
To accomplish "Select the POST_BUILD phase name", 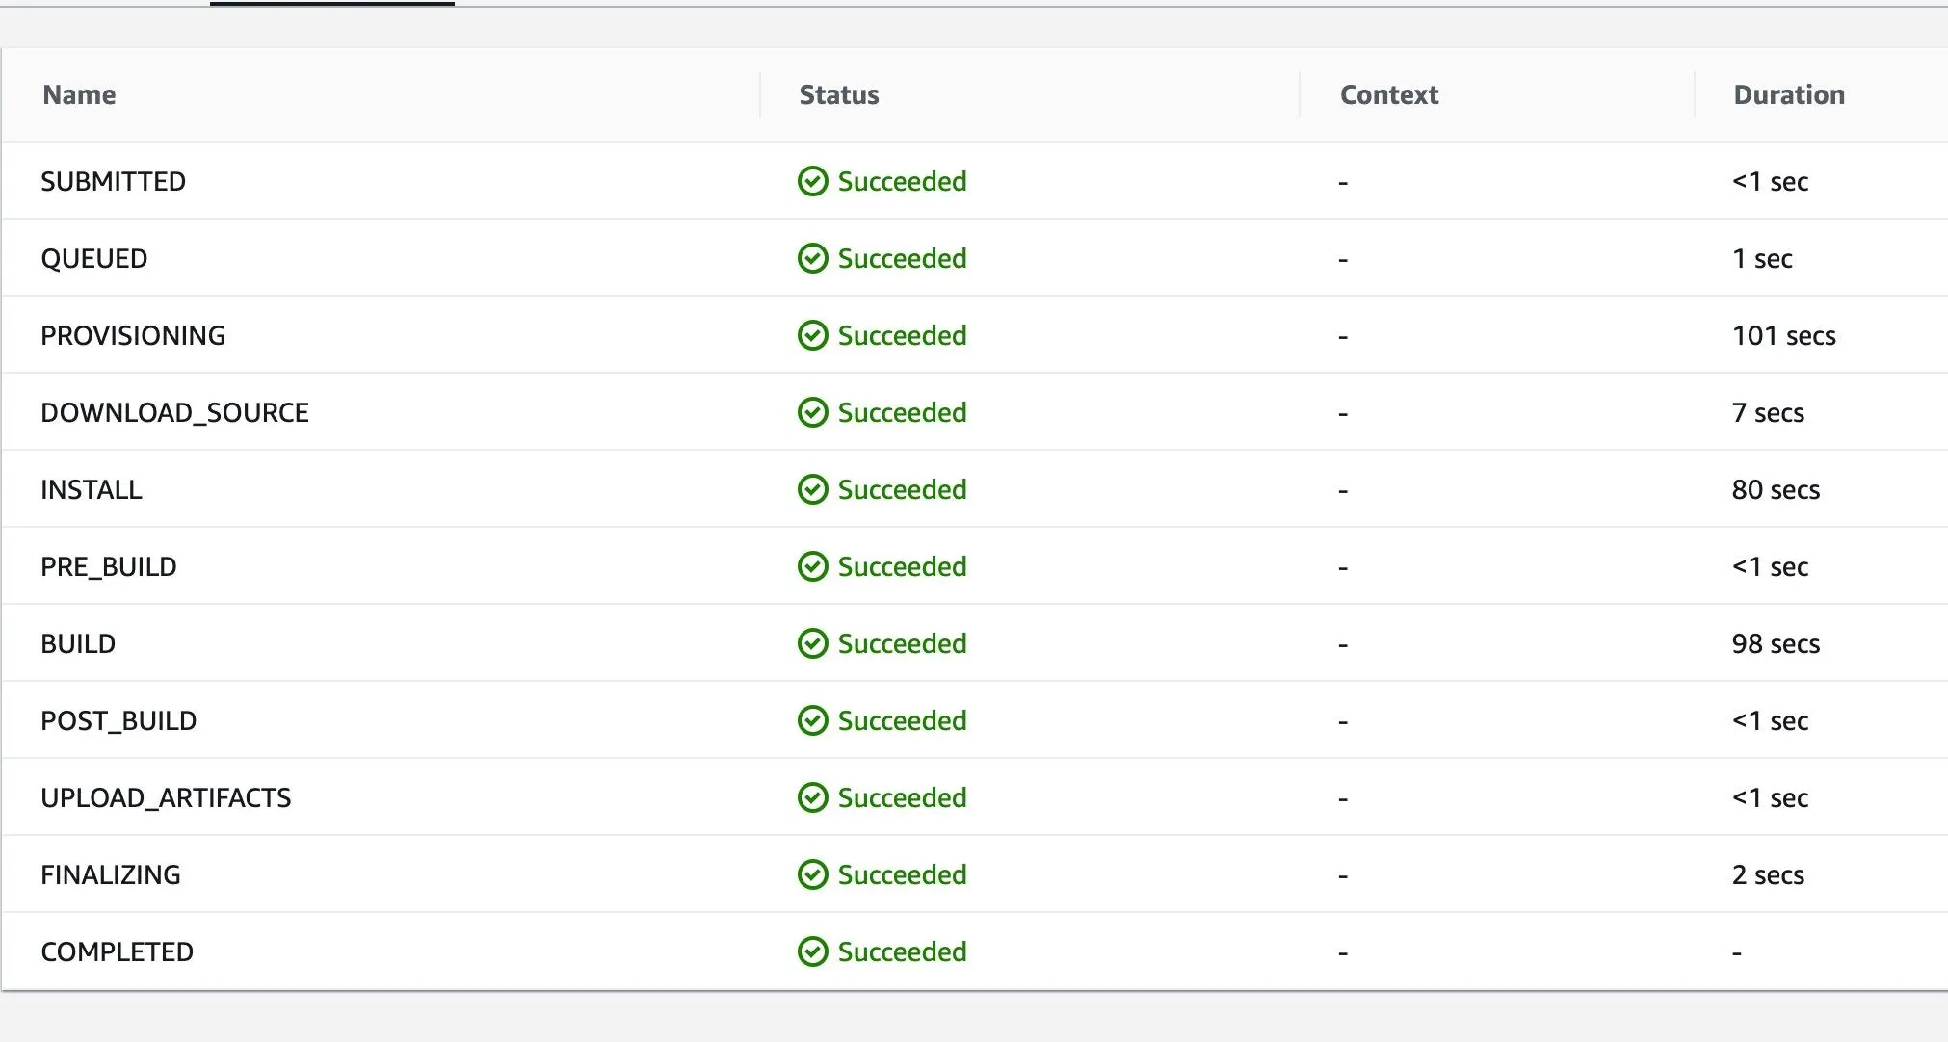I will pyautogui.click(x=118, y=720).
